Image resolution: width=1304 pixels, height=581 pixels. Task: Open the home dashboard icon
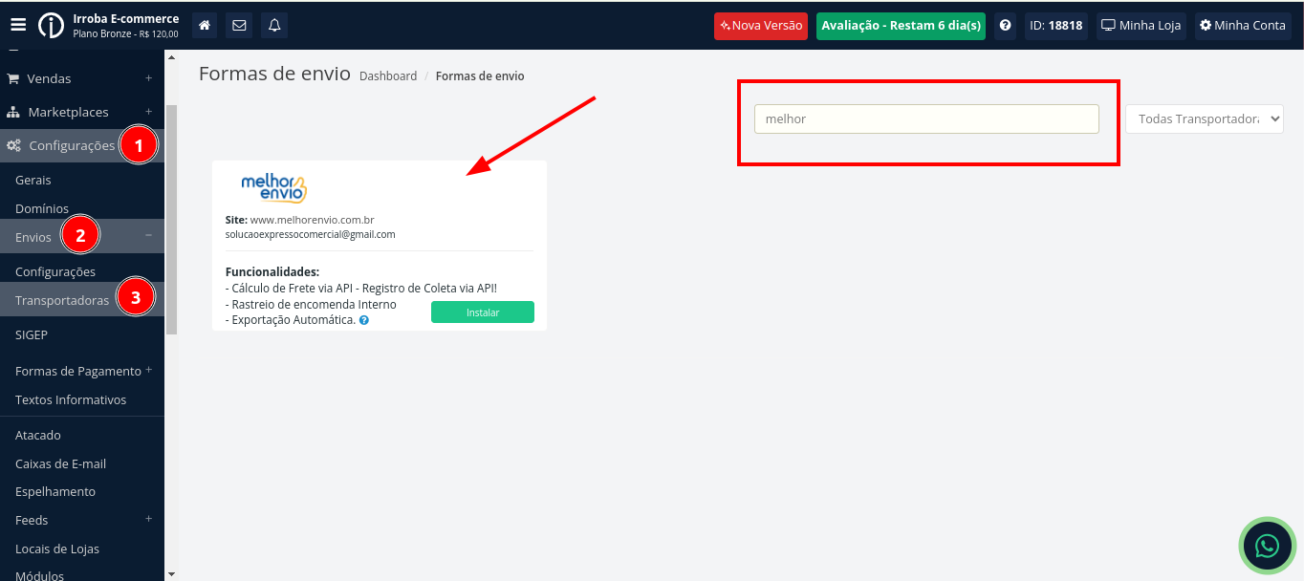205,26
